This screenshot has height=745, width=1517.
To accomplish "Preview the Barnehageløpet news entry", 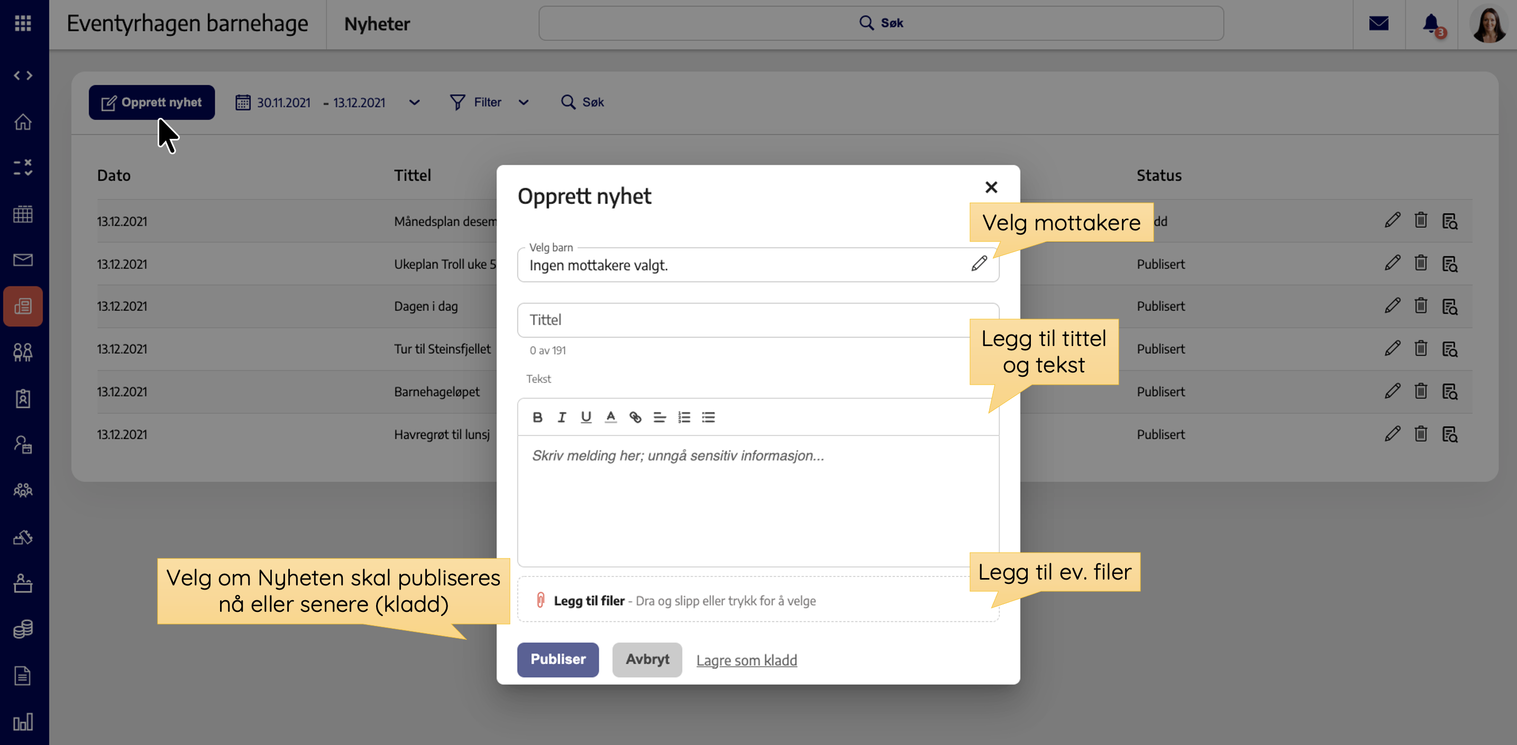I will point(1449,392).
